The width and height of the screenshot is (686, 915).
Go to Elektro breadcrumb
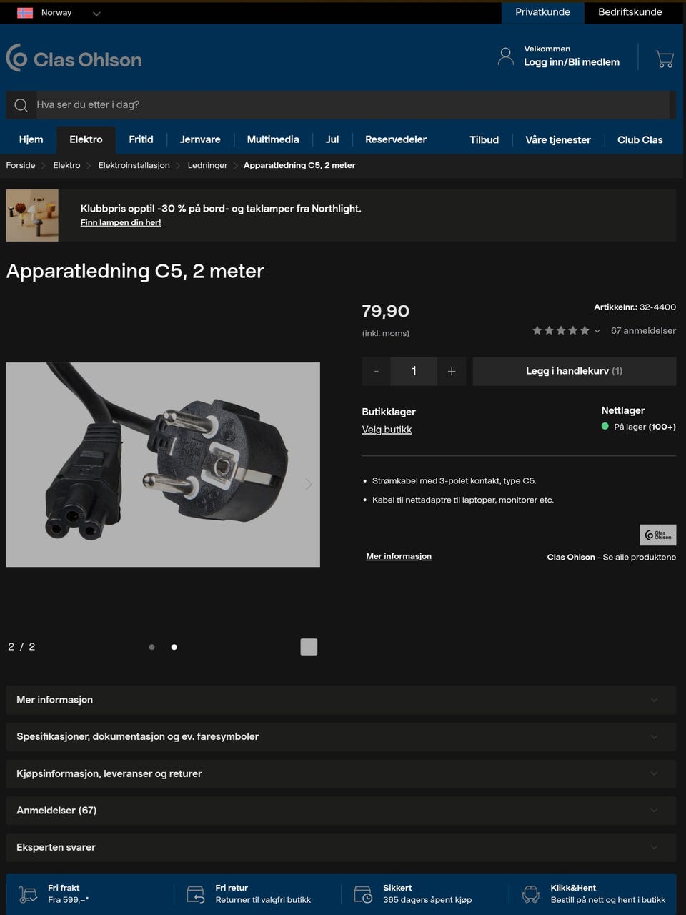point(66,165)
